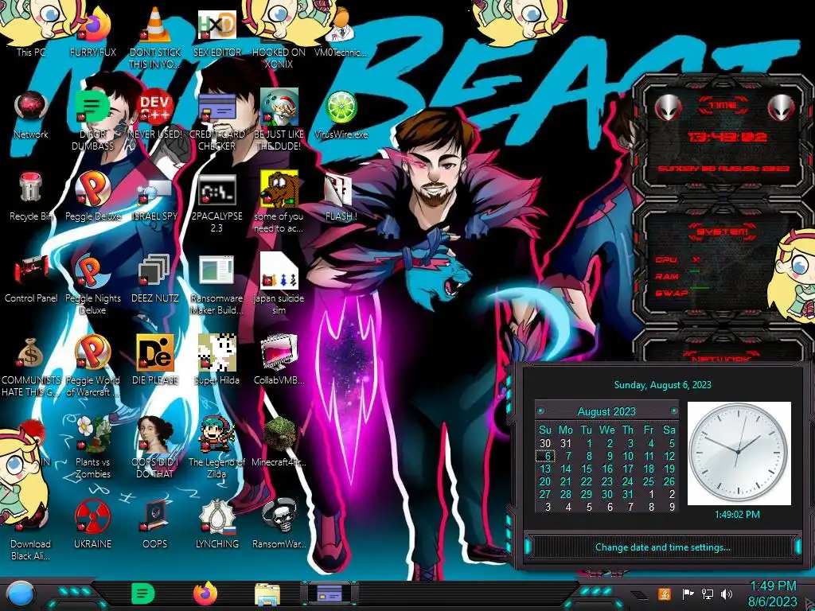This screenshot has height=611, width=815.
Task: Switch to the active credit card app taskbar button
Action: [x=329, y=593]
